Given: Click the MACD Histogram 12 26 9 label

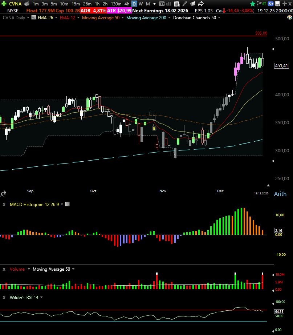Looking at the screenshot, I should pyautogui.click(x=34, y=205).
